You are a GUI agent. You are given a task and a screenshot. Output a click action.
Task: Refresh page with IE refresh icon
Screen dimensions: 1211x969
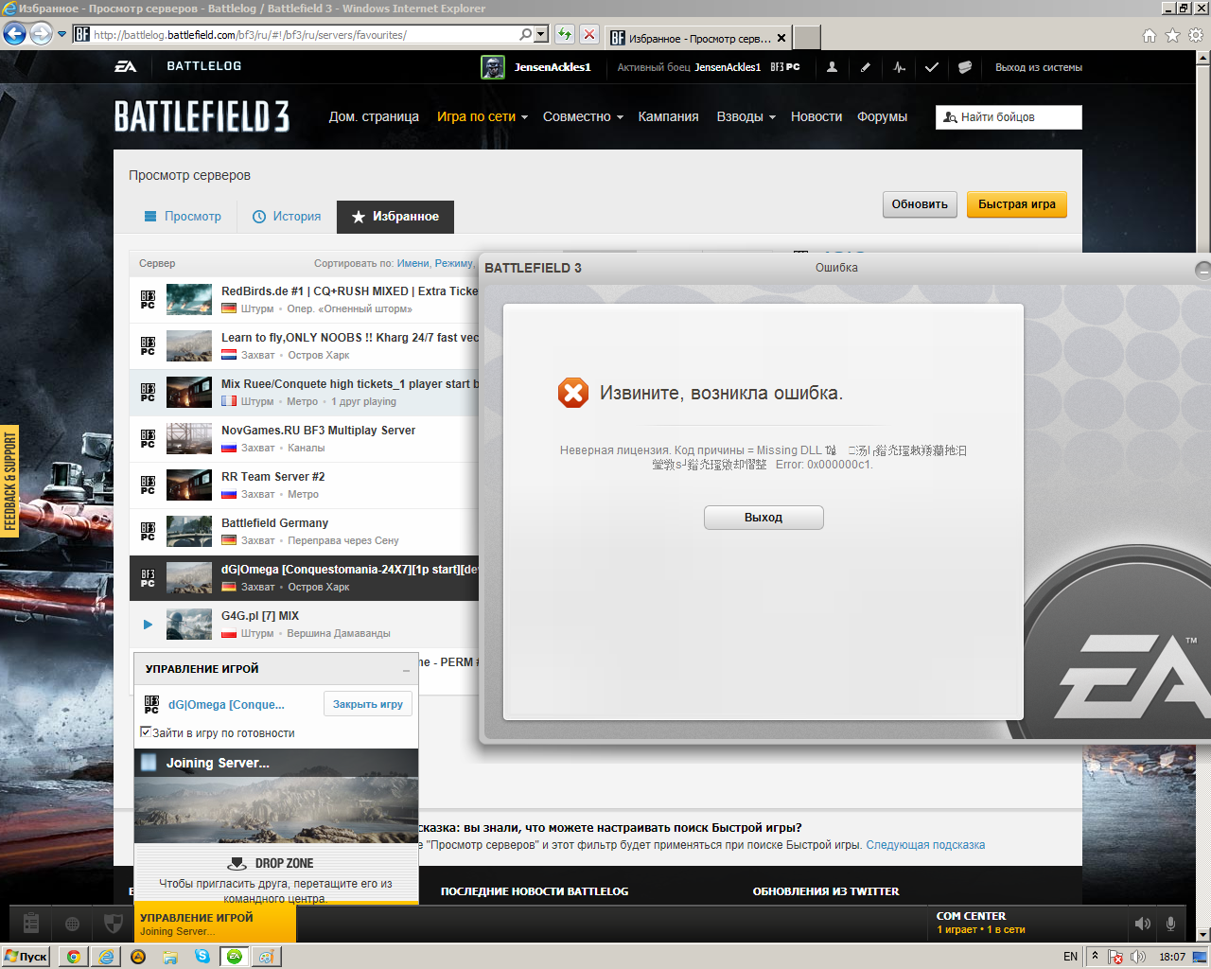(x=565, y=35)
